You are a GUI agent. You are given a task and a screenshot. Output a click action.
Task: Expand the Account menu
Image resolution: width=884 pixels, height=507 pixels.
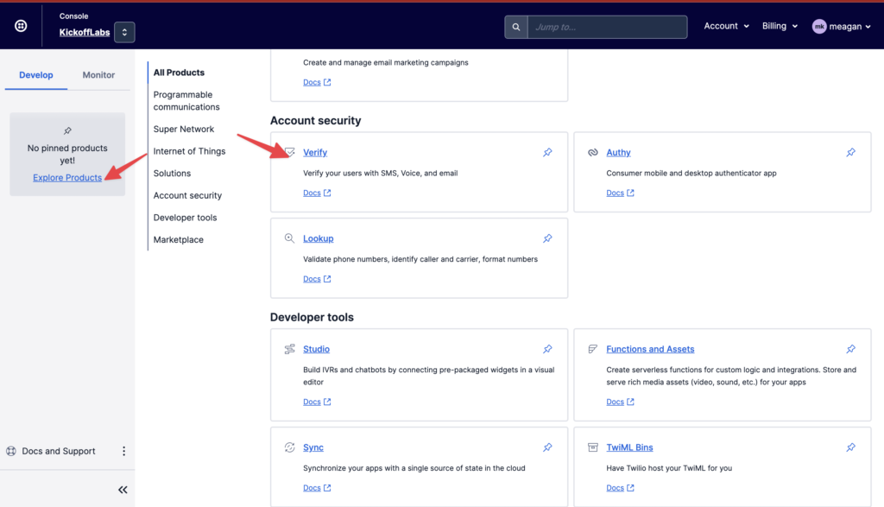726,26
